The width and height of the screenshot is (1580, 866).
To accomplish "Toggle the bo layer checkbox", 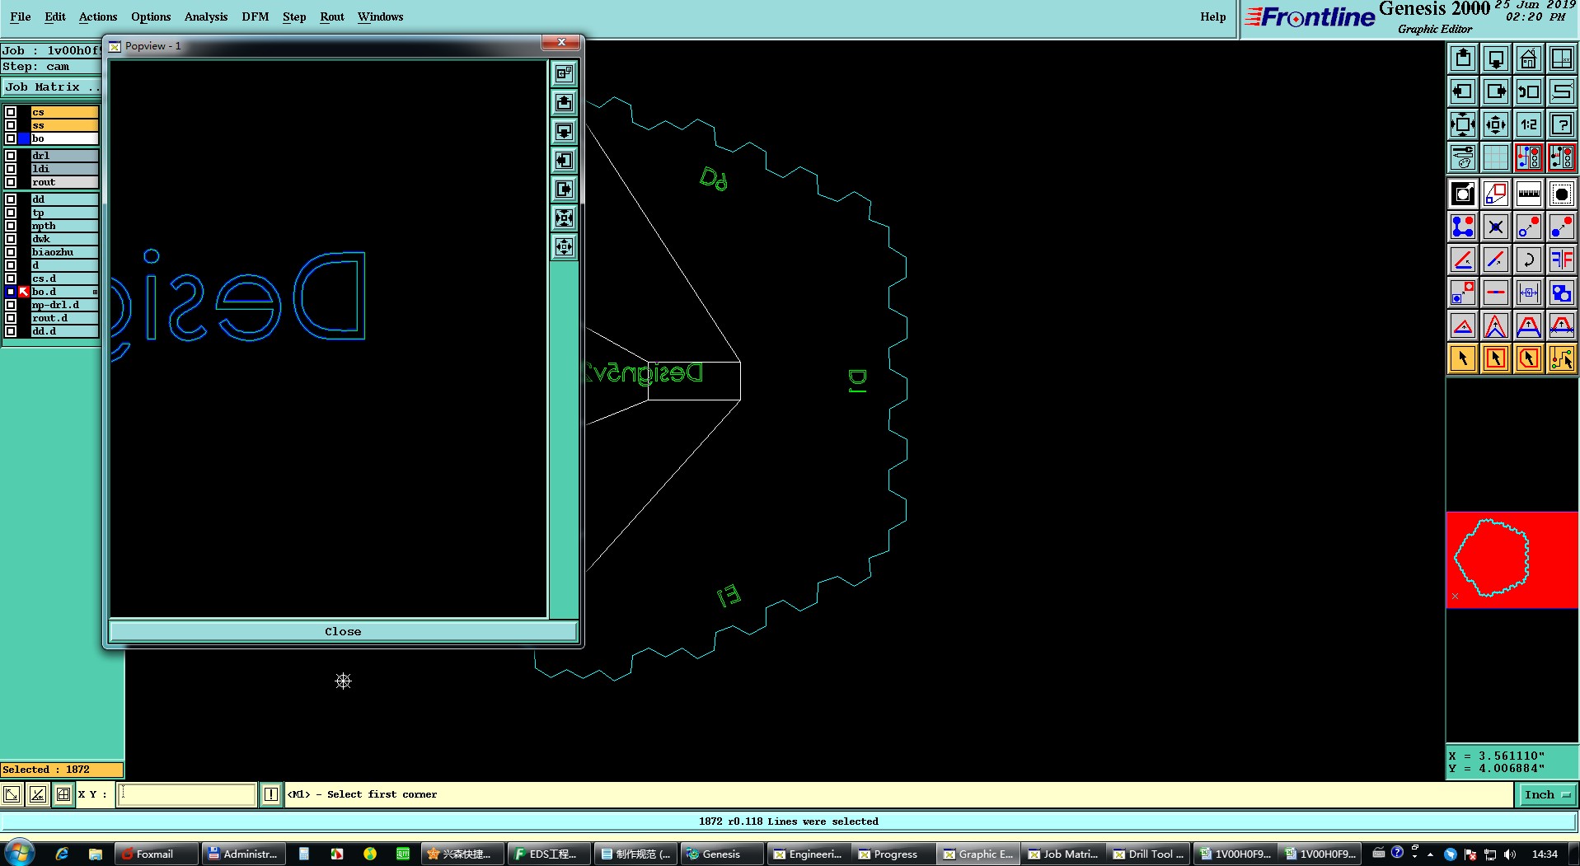I will coord(11,138).
